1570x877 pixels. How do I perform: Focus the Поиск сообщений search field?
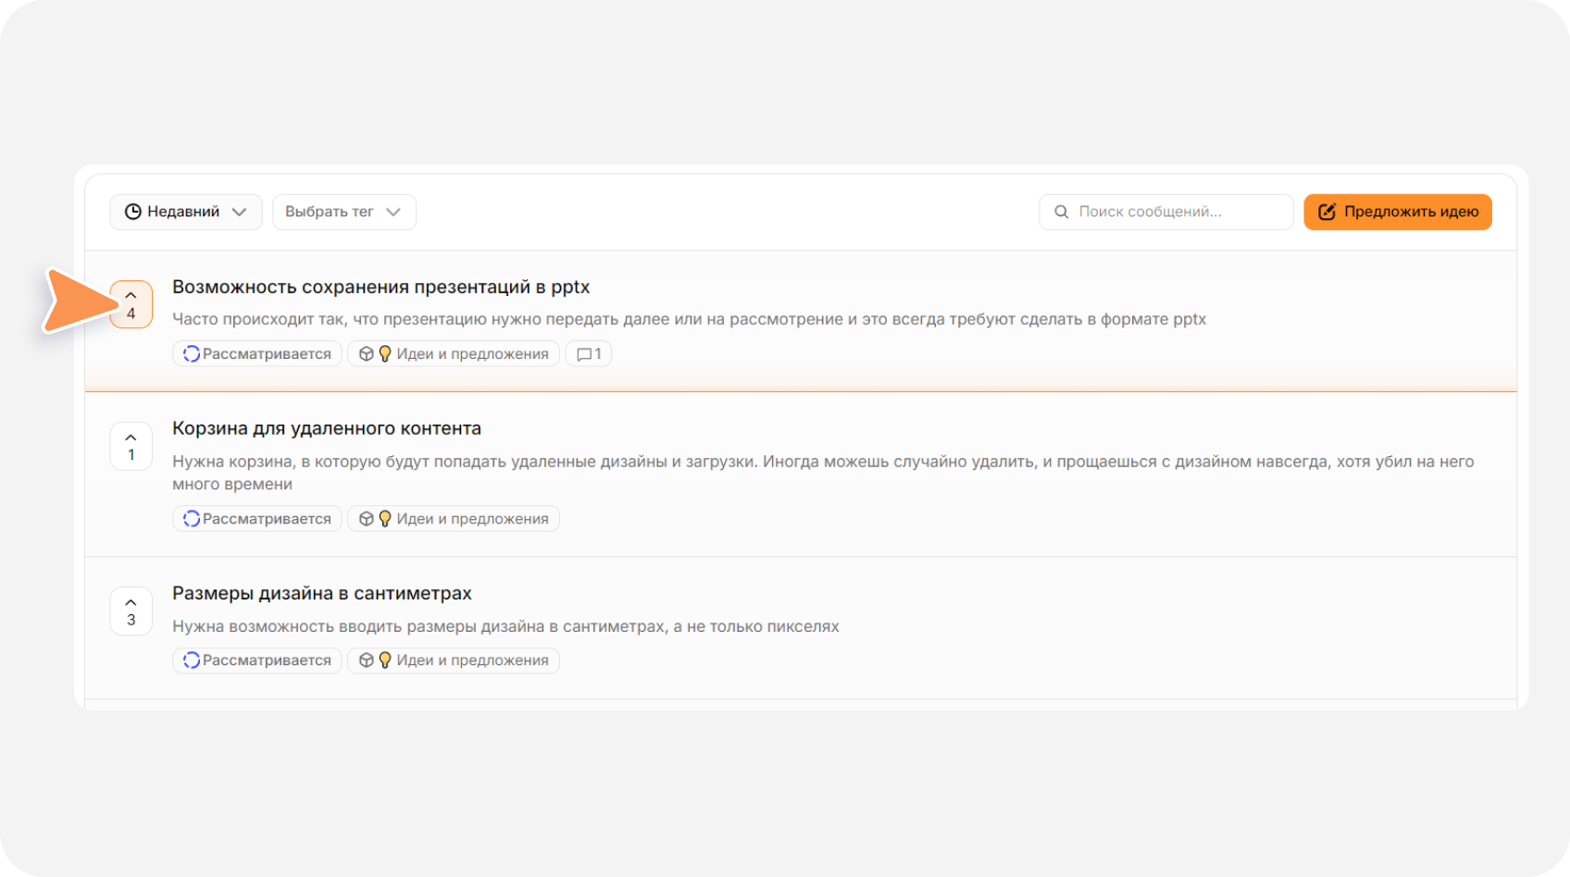point(1166,212)
